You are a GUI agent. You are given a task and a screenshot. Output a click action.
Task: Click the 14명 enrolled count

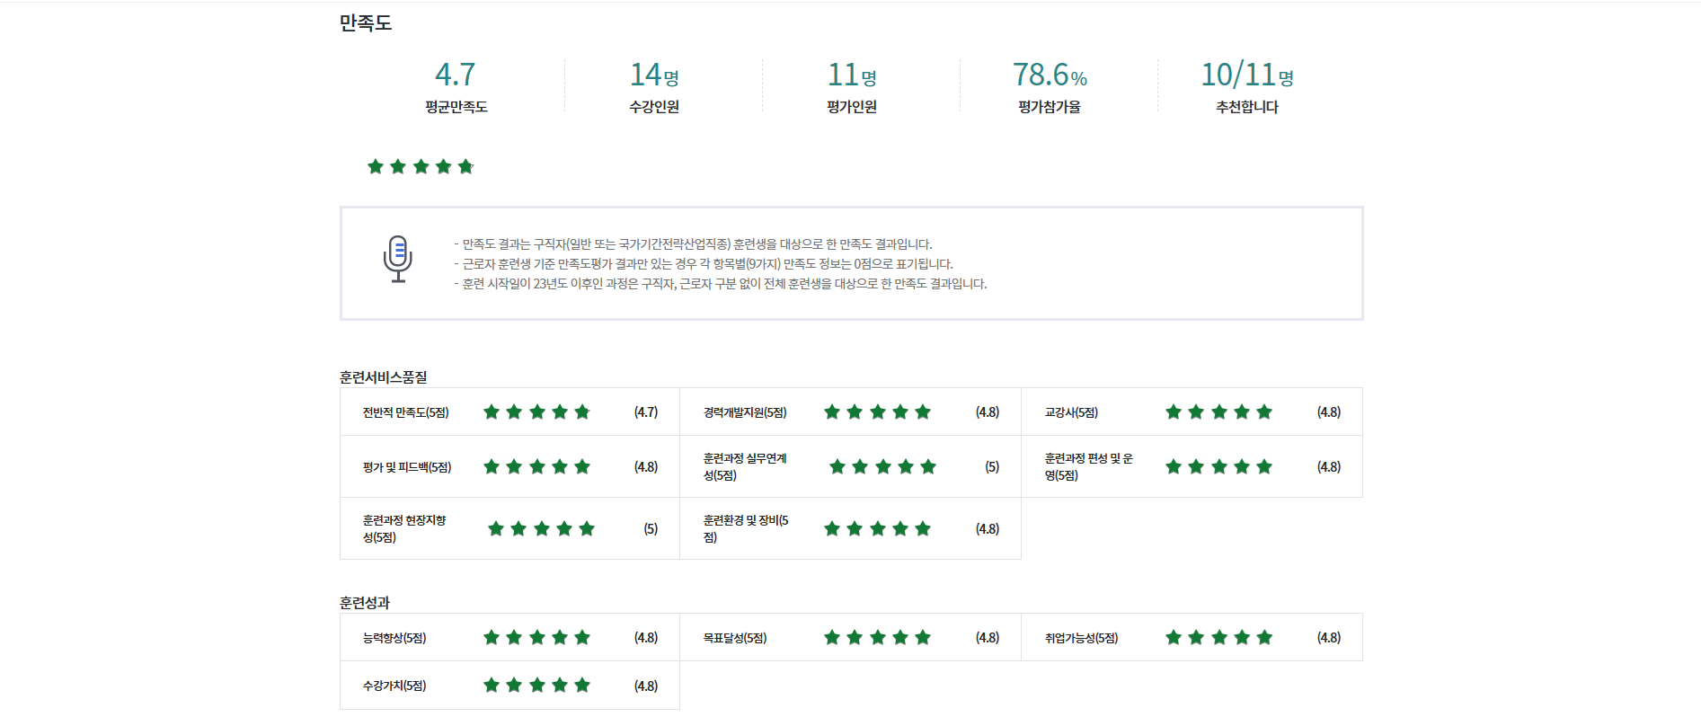tap(654, 75)
